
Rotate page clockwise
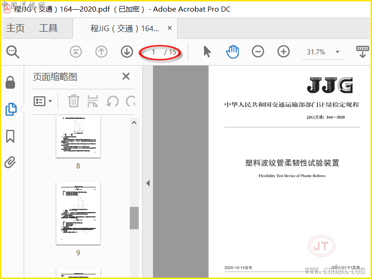click(x=131, y=101)
